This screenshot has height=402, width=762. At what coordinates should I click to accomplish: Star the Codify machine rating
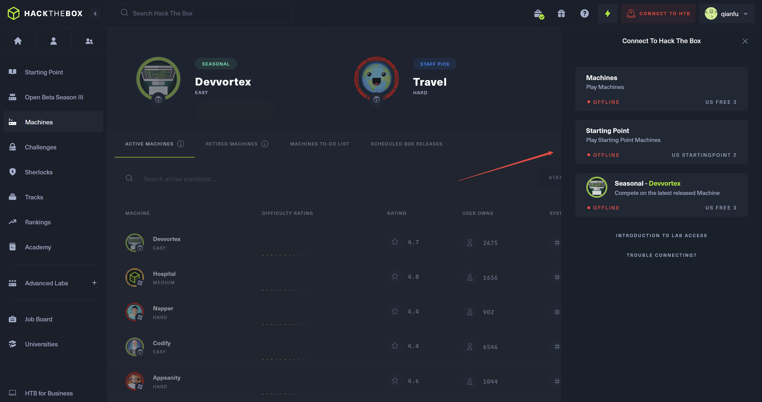point(395,346)
